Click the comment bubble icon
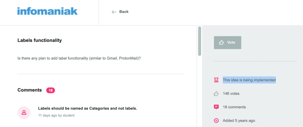303x127 pixels. [216, 107]
